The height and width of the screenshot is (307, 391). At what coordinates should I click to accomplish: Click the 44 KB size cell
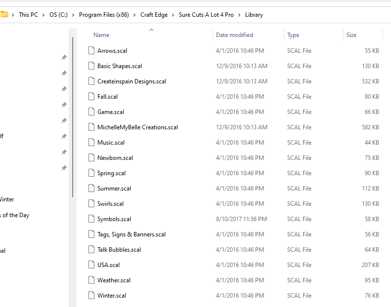pyautogui.click(x=372, y=143)
